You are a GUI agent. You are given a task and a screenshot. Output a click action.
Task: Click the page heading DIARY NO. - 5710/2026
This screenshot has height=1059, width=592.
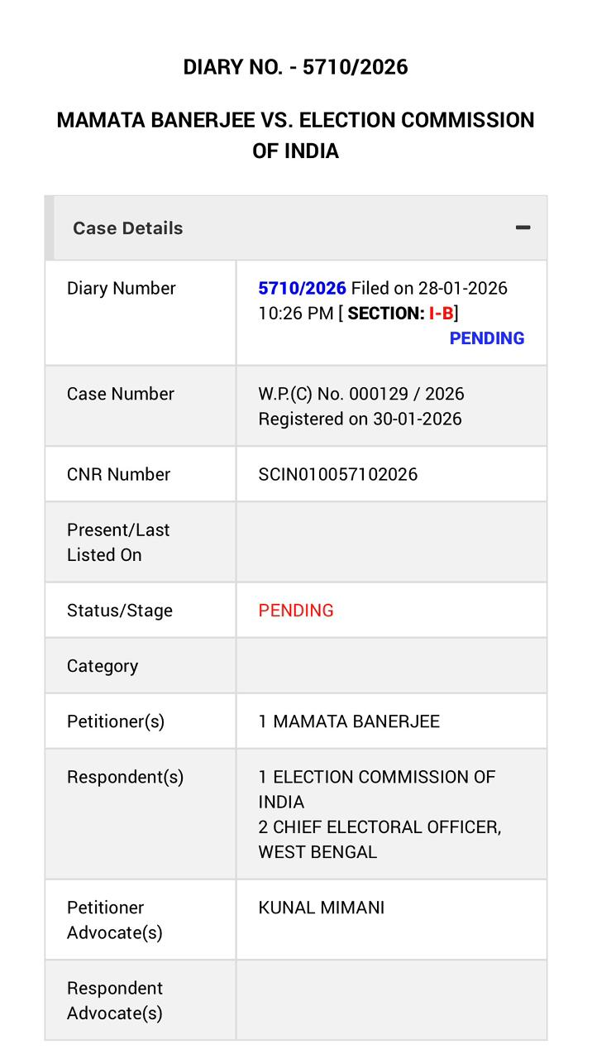pyautogui.click(x=295, y=67)
